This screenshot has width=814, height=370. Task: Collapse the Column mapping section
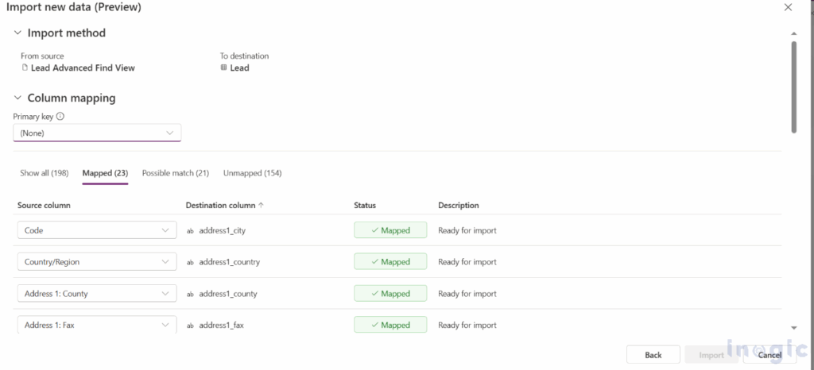tap(17, 98)
